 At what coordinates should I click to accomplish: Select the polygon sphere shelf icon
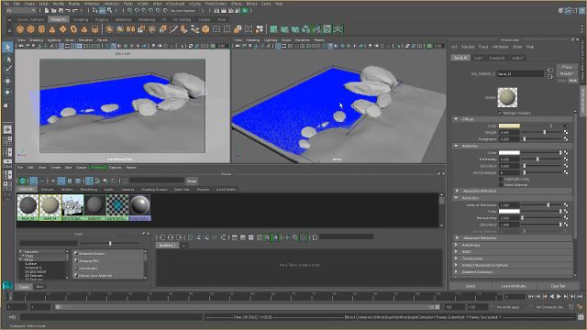tap(20, 29)
